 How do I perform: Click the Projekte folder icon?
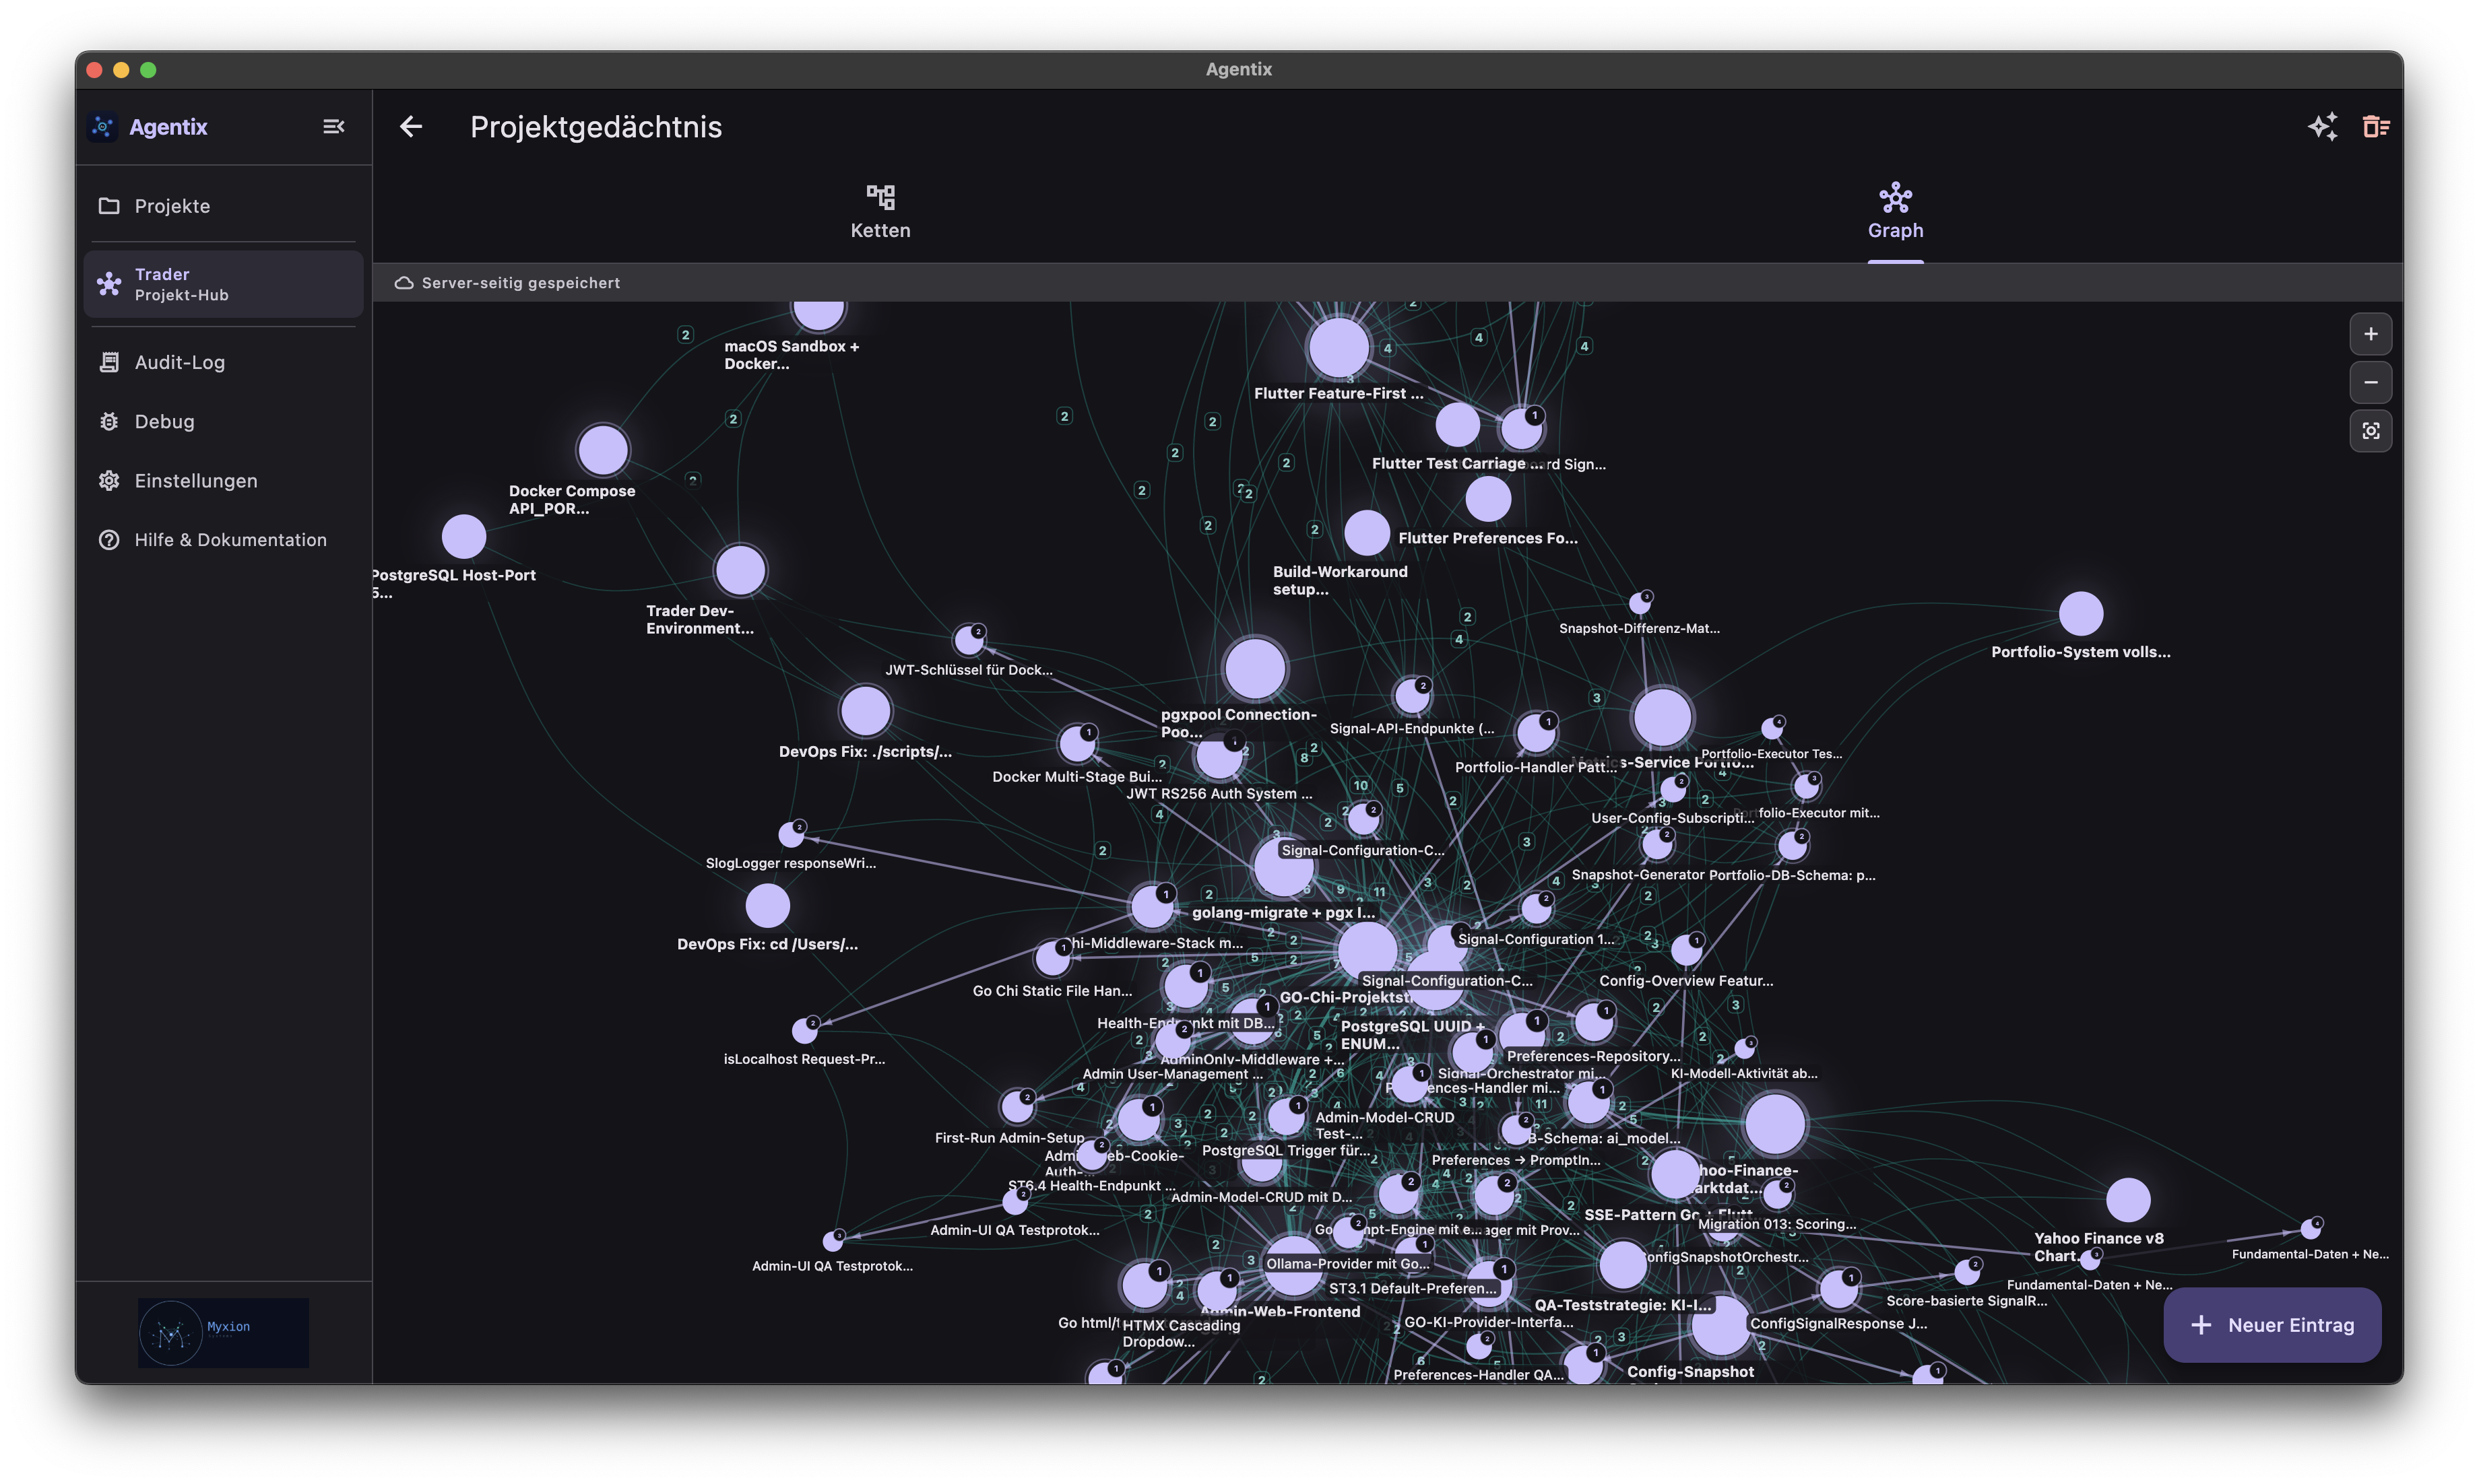tap(109, 206)
